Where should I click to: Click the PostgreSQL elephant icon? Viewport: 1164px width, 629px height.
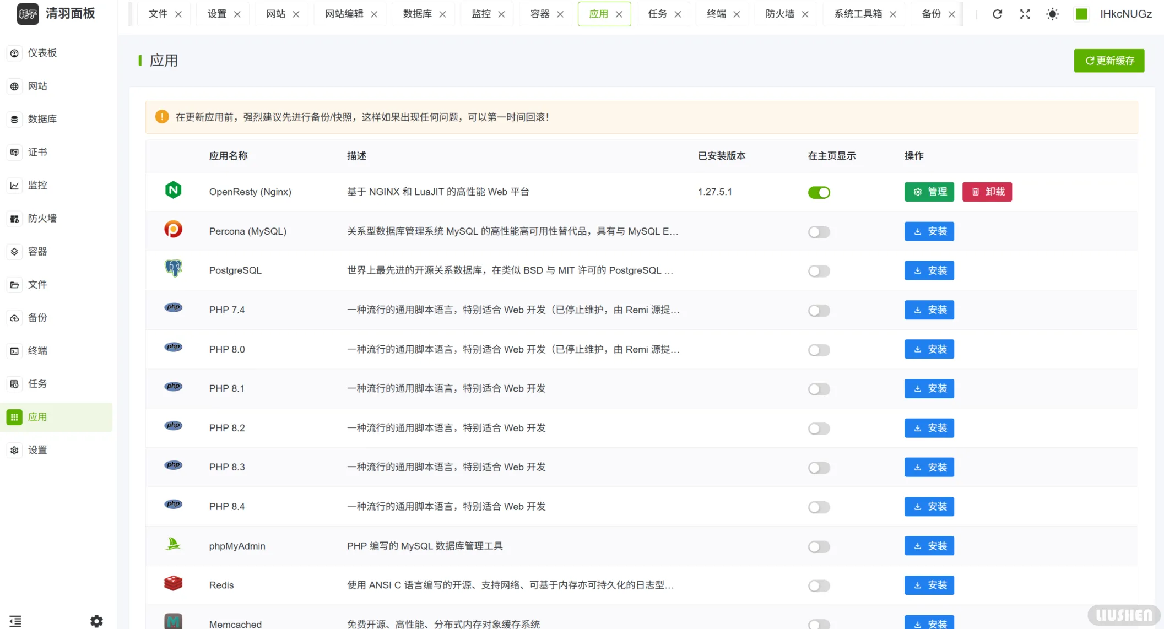click(x=173, y=269)
